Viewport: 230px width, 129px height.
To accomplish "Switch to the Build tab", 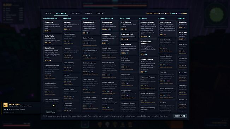I will tap(48, 13).
